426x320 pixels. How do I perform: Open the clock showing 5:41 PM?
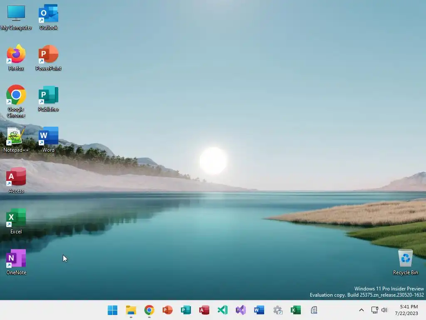point(406,310)
